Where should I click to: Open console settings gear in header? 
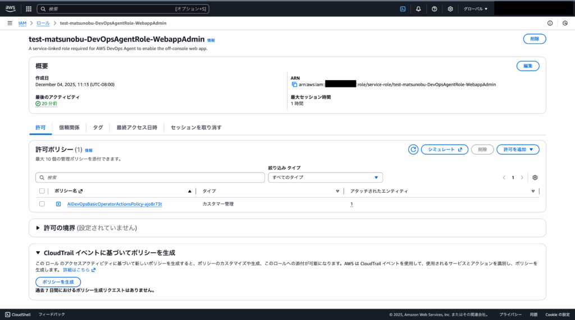[x=450, y=9]
